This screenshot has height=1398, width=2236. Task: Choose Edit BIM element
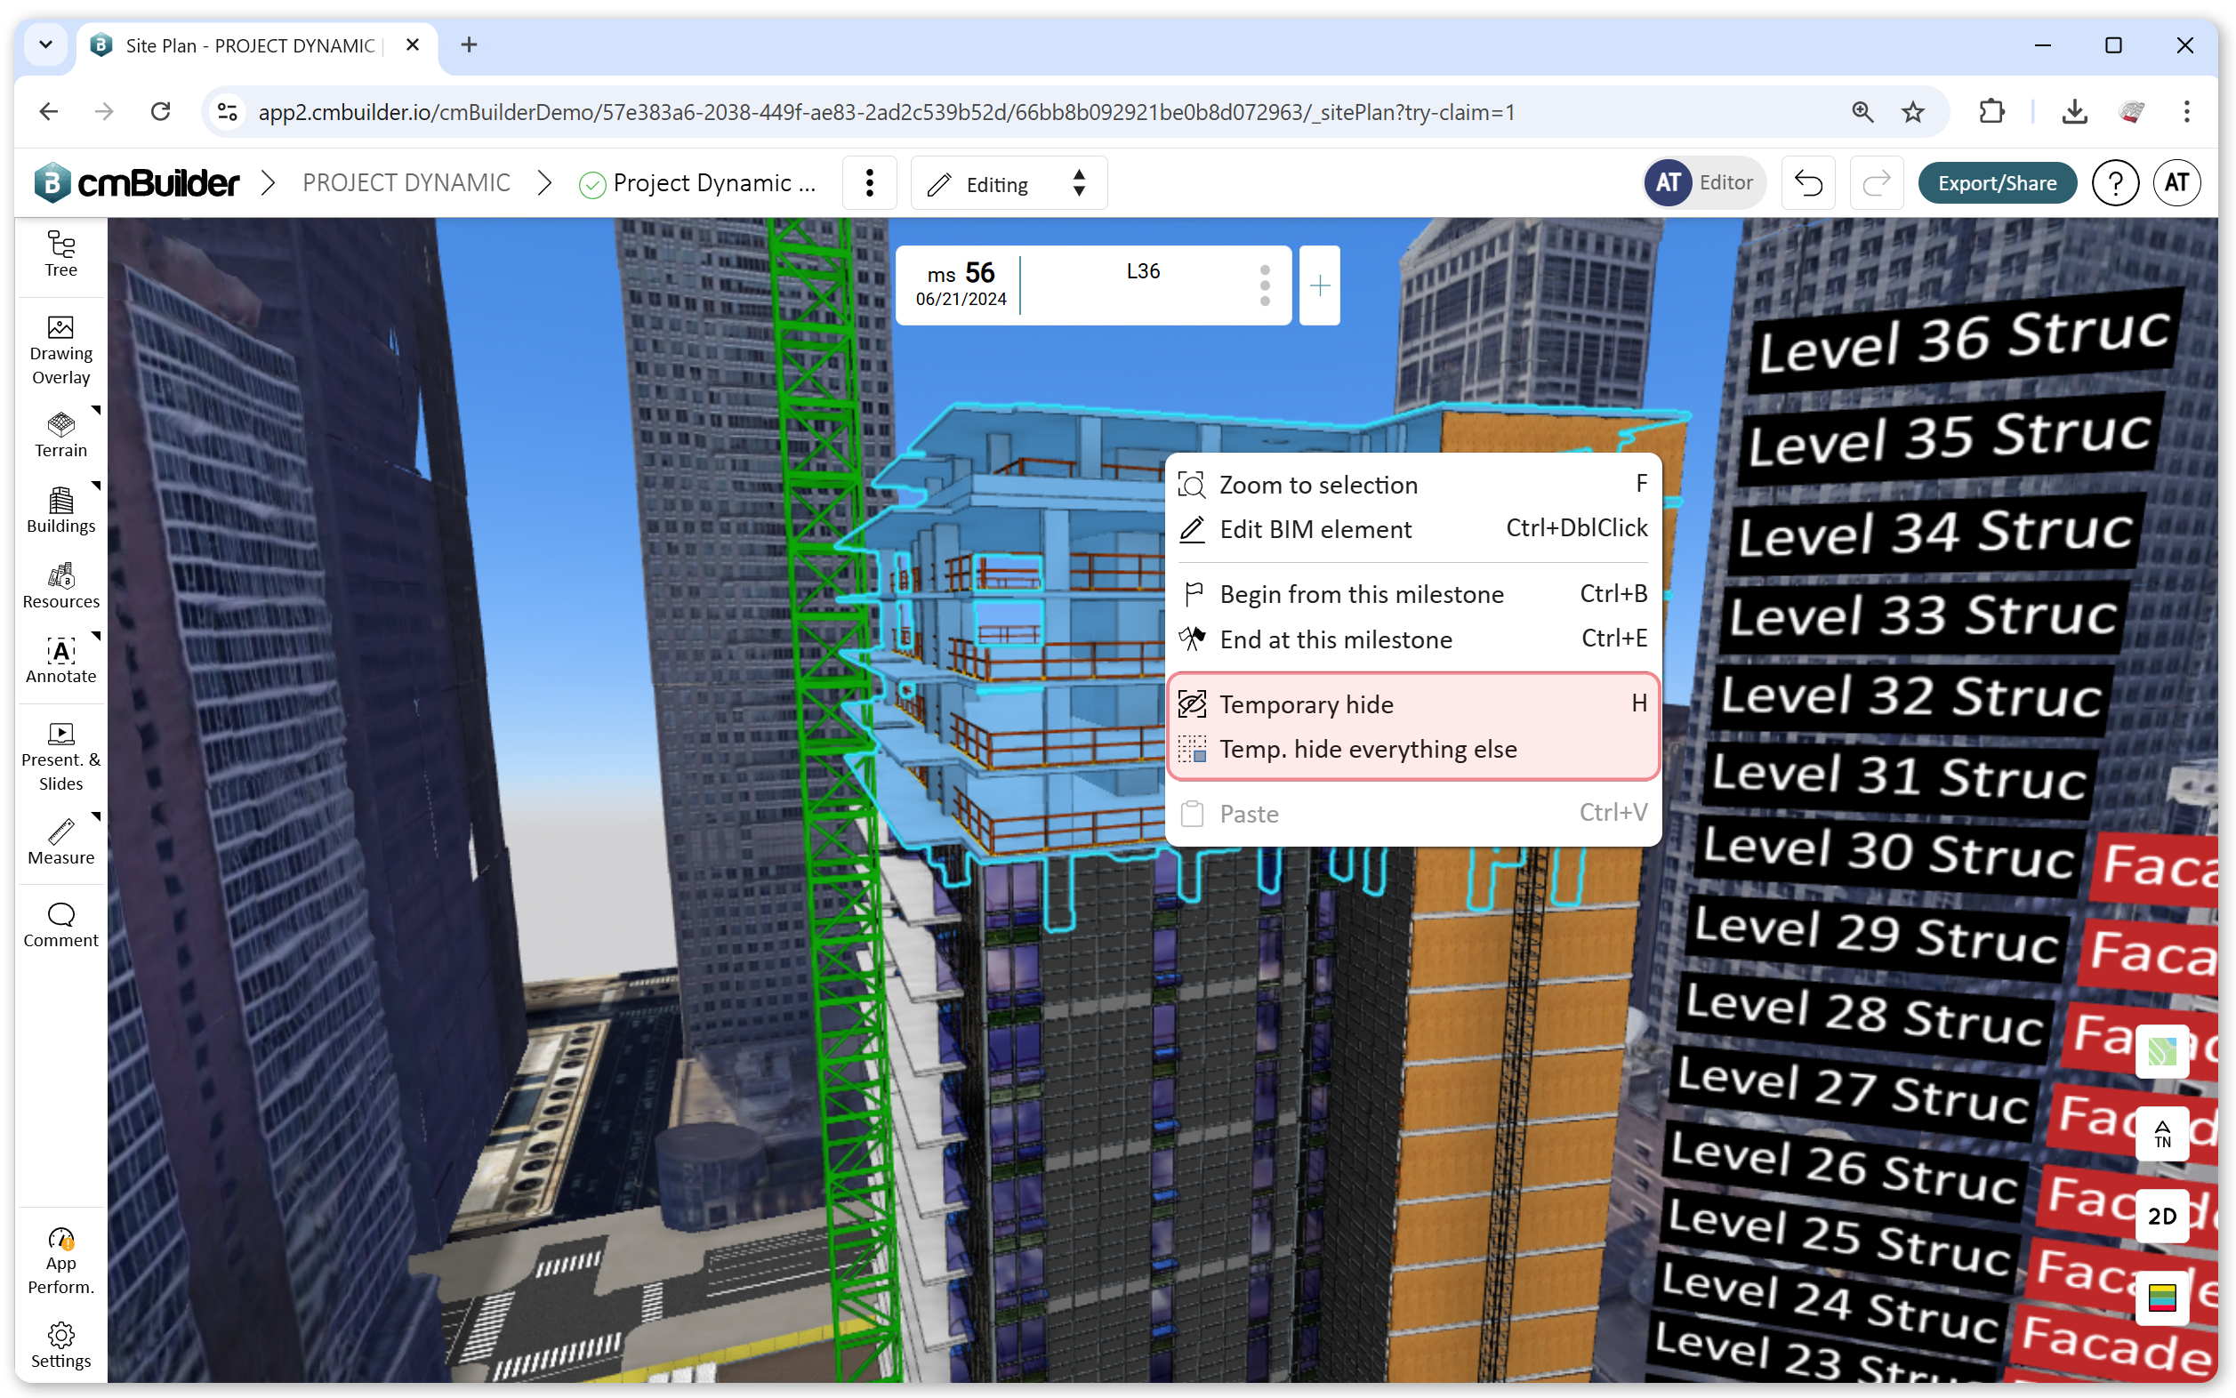1412,529
